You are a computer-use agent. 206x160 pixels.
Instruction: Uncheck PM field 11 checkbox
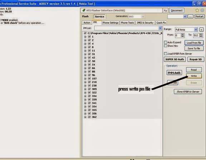coord(89,50)
